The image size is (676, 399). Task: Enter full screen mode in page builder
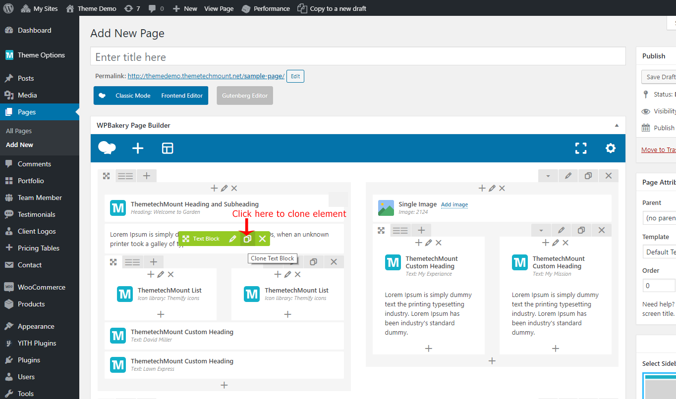click(x=581, y=148)
